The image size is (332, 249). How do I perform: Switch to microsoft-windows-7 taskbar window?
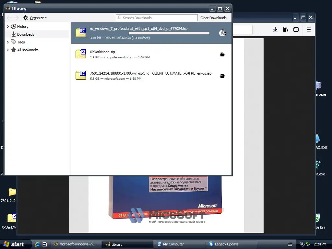pyautogui.click(x=75, y=244)
